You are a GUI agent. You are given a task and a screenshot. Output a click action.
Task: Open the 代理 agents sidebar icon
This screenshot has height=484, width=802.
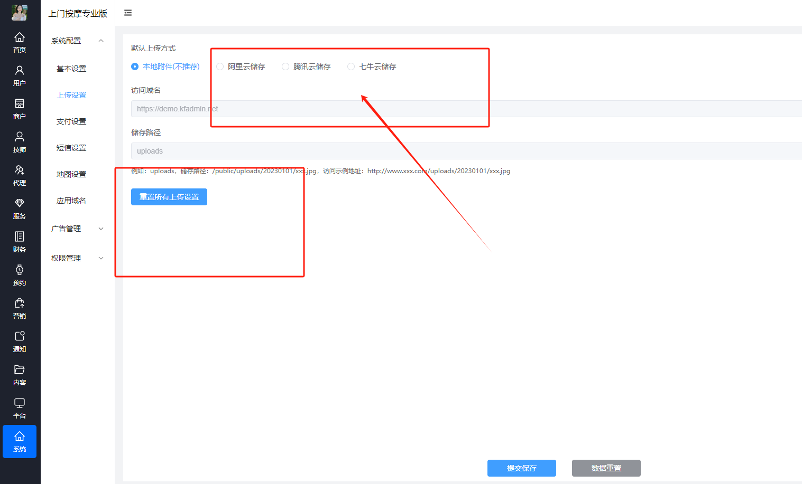tap(20, 176)
